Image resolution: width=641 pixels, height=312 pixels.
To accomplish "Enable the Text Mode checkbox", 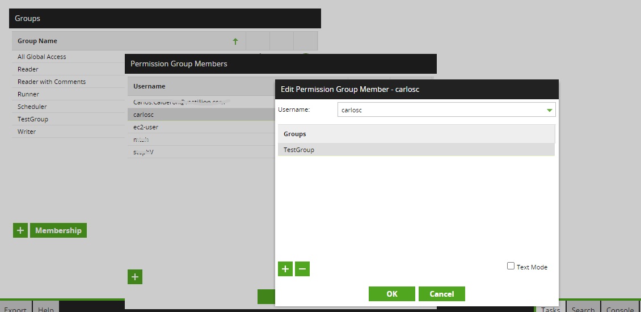I will pos(511,266).
